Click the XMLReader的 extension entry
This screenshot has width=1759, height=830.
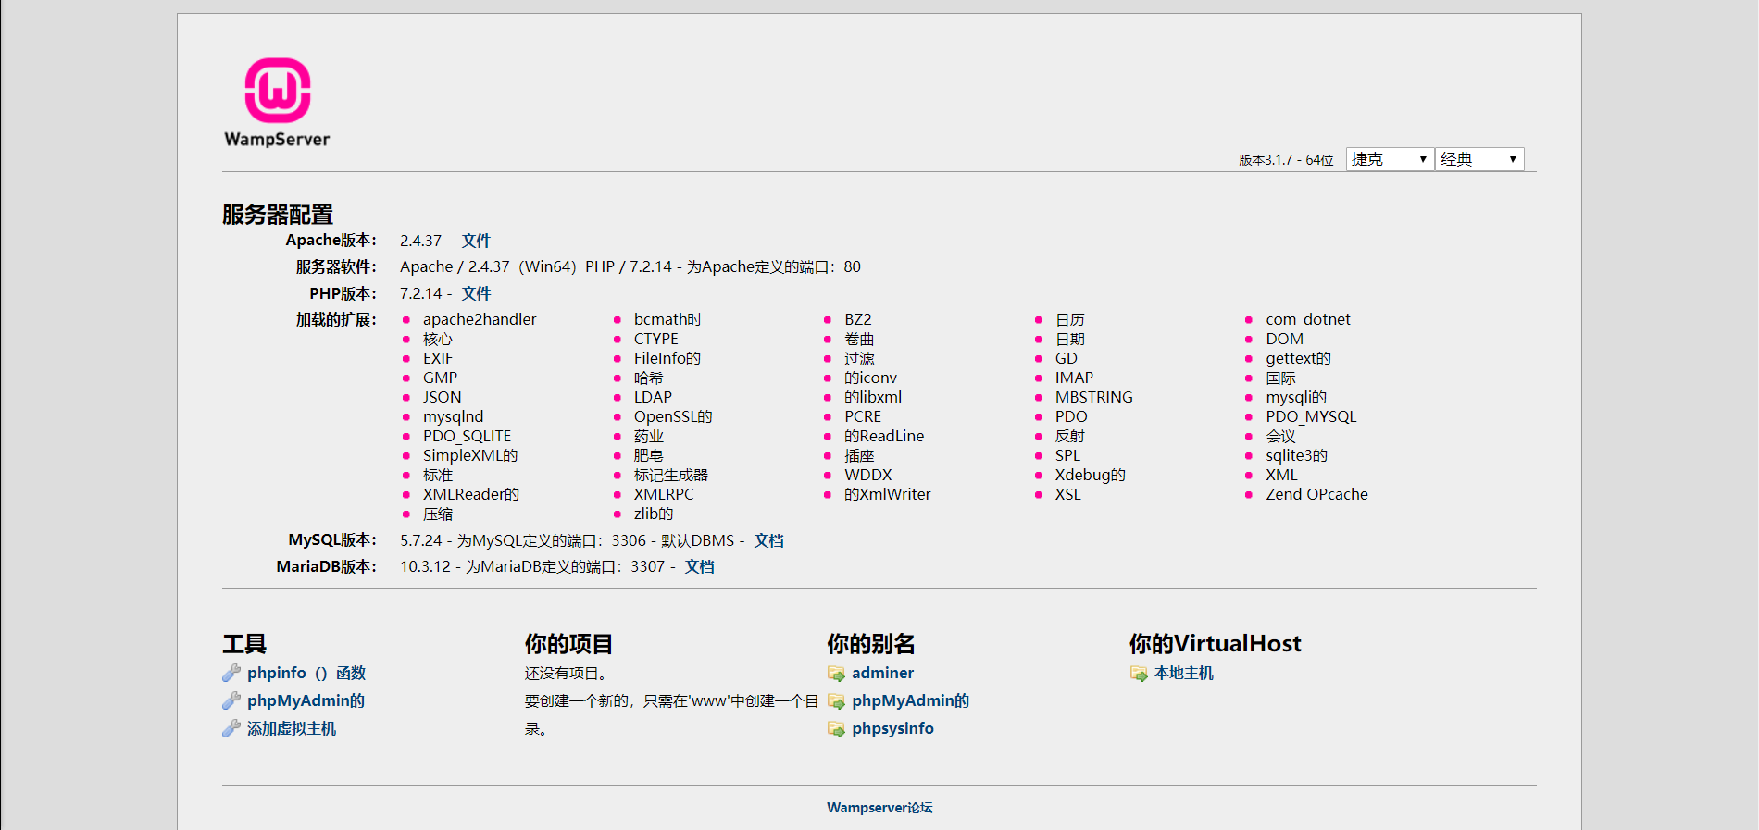pos(471,494)
